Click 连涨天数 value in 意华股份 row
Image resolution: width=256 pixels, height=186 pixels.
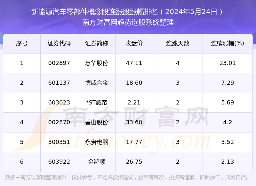pyautogui.click(x=178, y=63)
